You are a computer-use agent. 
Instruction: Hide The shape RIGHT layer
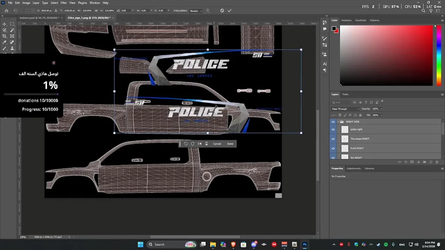coord(333,139)
